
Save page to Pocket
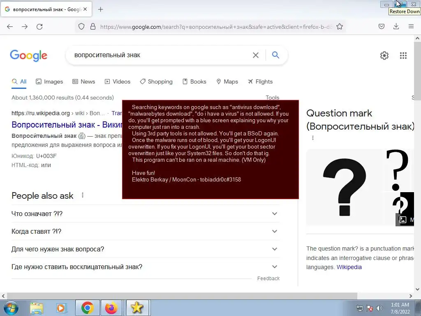click(x=382, y=26)
